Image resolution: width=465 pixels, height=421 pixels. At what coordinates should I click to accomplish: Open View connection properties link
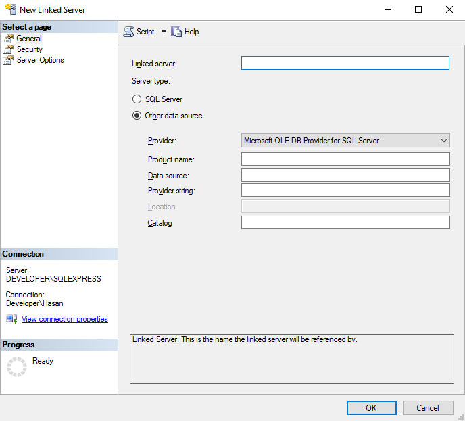[x=65, y=319]
